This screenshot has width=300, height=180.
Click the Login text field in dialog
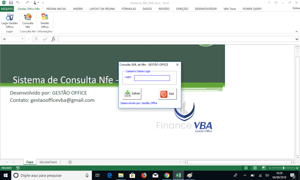[x=152, y=78]
